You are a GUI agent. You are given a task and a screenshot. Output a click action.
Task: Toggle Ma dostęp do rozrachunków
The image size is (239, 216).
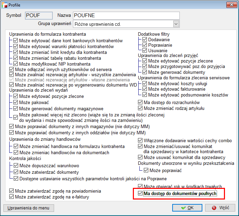point(140,102)
